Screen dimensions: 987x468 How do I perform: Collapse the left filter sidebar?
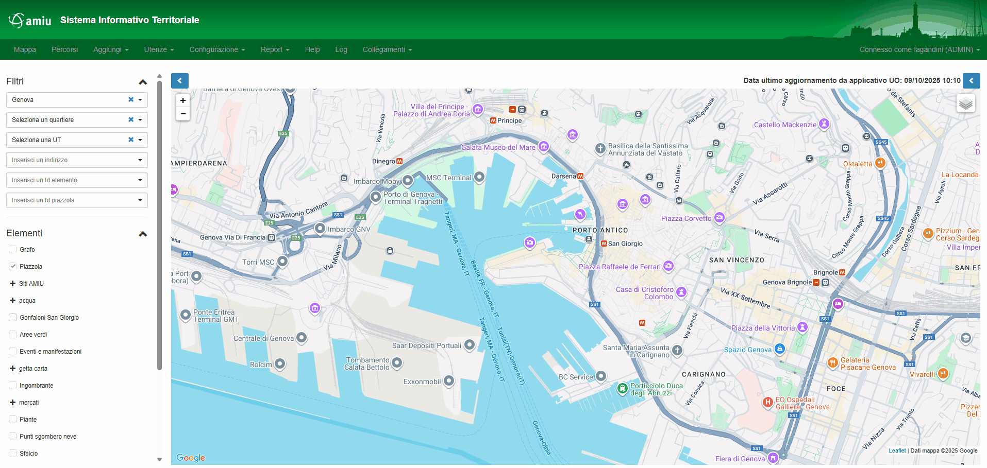[180, 80]
